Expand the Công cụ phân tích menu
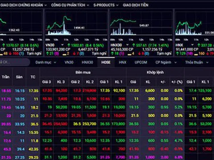Viewport: 214px width, 160px height. [70, 5]
